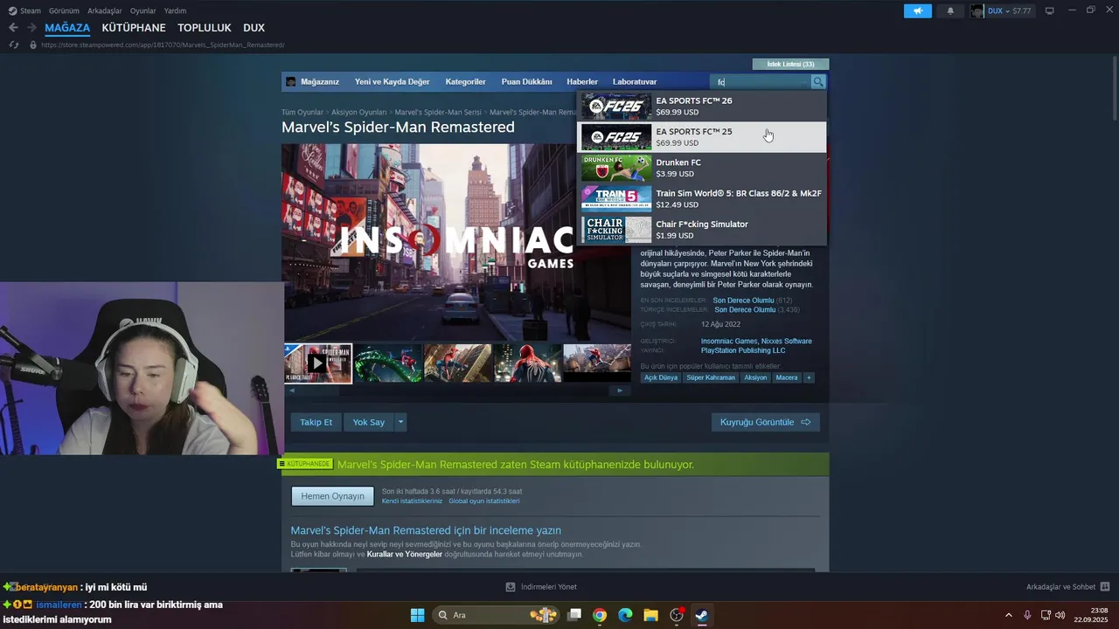This screenshot has width=1119, height=629.
Task: Click the Takip Et button
Action: click(316, 422)
